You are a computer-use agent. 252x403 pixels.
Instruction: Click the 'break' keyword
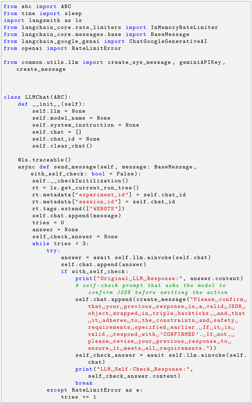[x=84, y=383]
